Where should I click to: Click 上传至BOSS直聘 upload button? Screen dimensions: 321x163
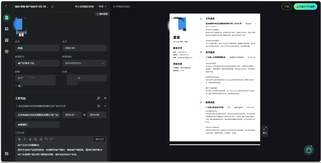click(305, 7)
